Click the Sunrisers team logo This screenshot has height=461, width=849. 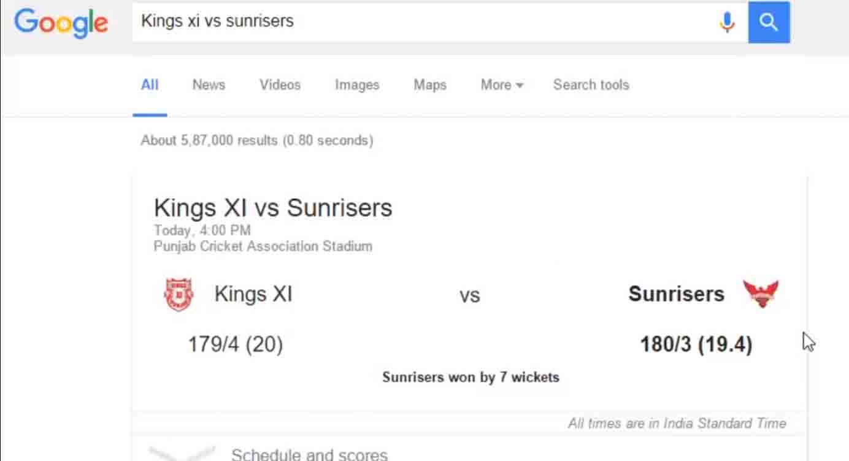coord(760,294)
